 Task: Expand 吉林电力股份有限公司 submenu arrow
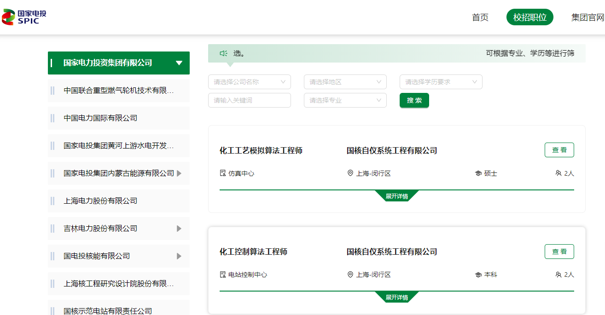[179, 229]
